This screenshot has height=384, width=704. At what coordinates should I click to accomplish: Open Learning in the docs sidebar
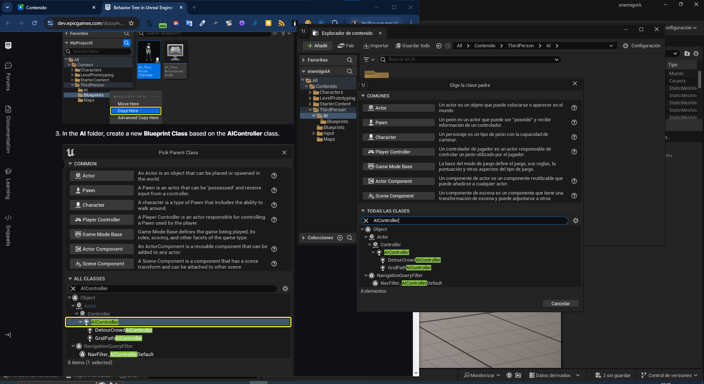(x=8, y=184)
